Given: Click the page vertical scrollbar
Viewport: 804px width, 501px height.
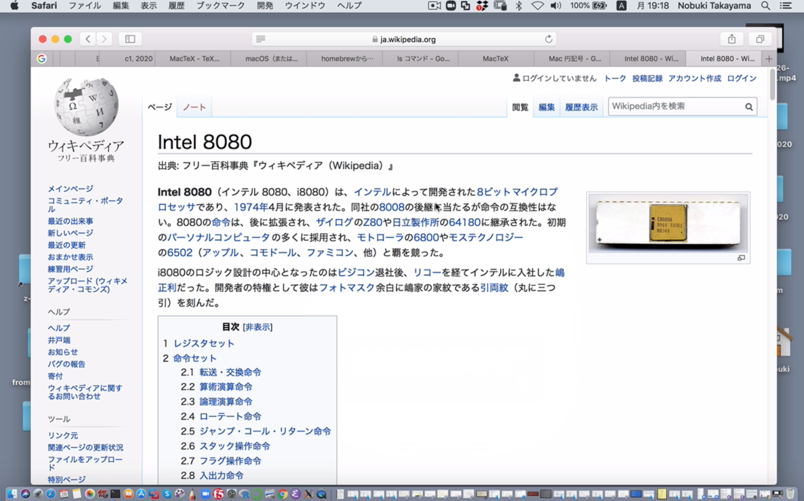Looking at the screenshot, I should pos(772,84).
